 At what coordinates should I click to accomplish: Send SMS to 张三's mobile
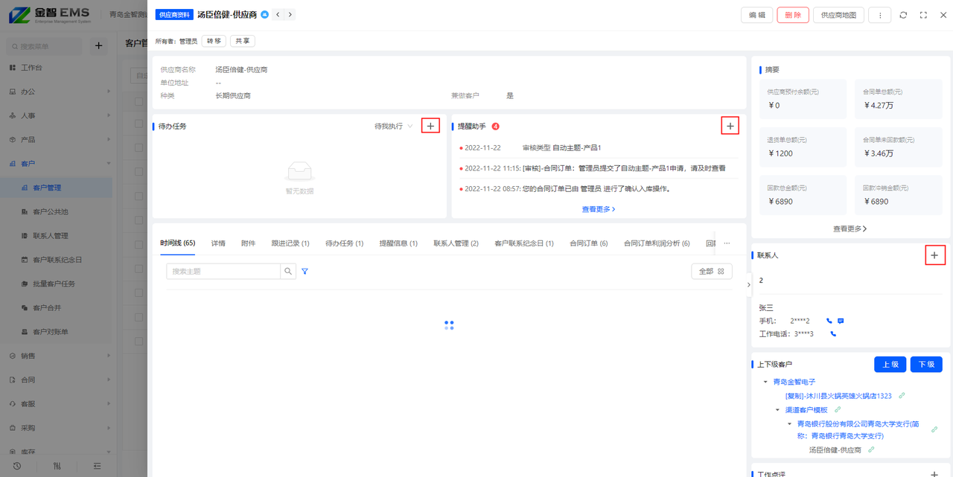pyautogui.click(x=840, y=321)
